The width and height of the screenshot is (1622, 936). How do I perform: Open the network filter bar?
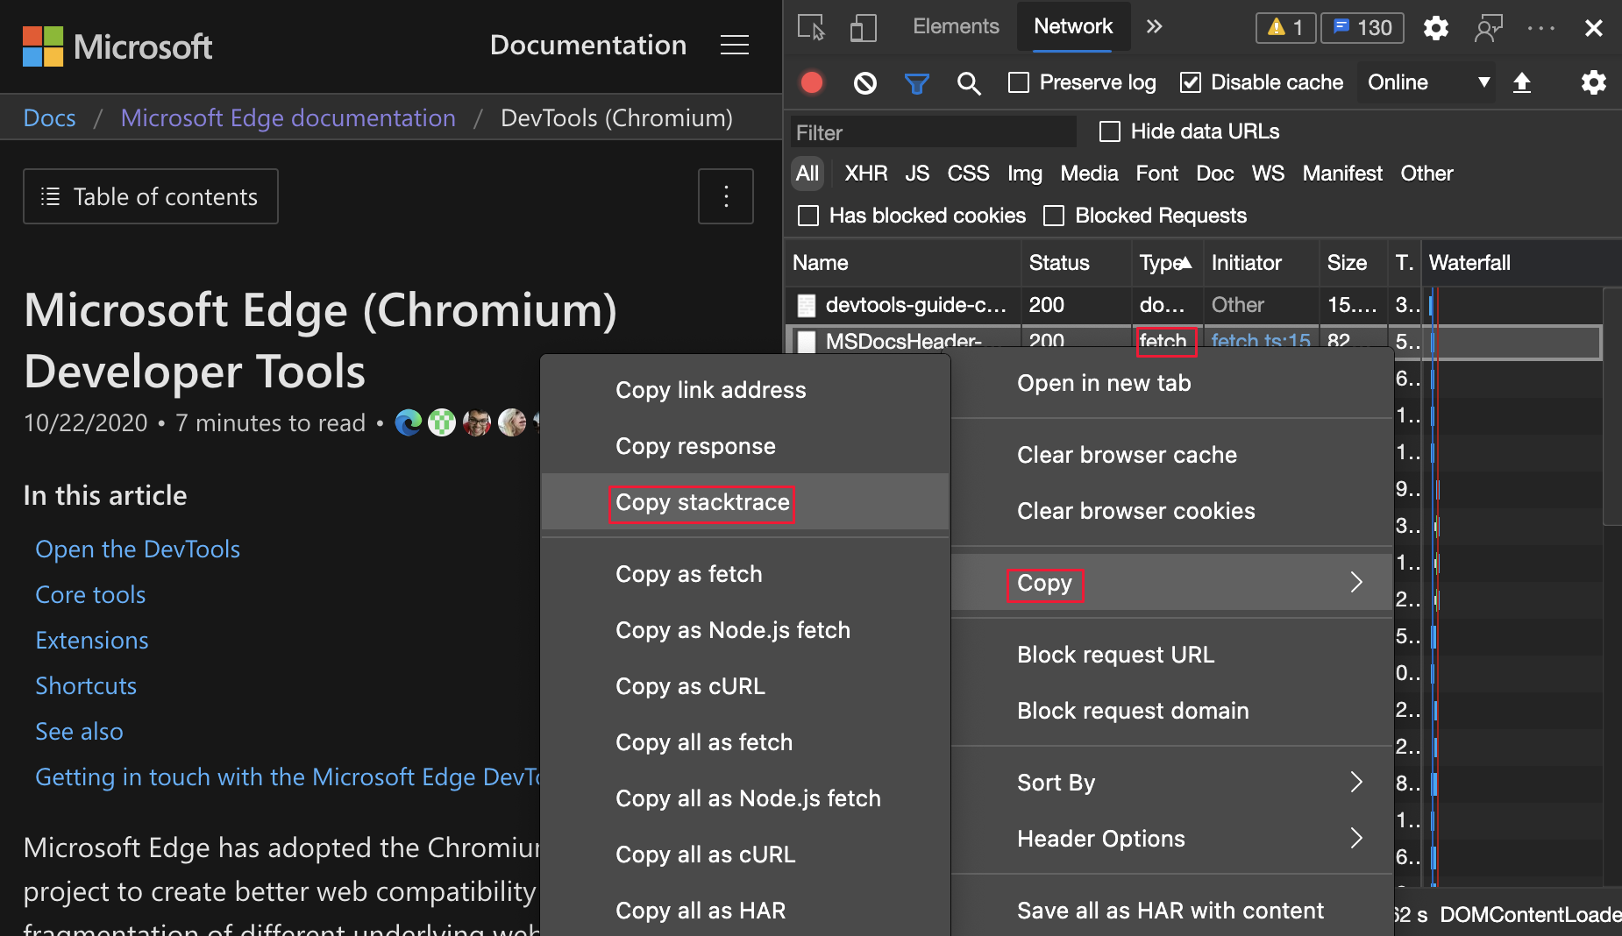[x=917, y=82]
